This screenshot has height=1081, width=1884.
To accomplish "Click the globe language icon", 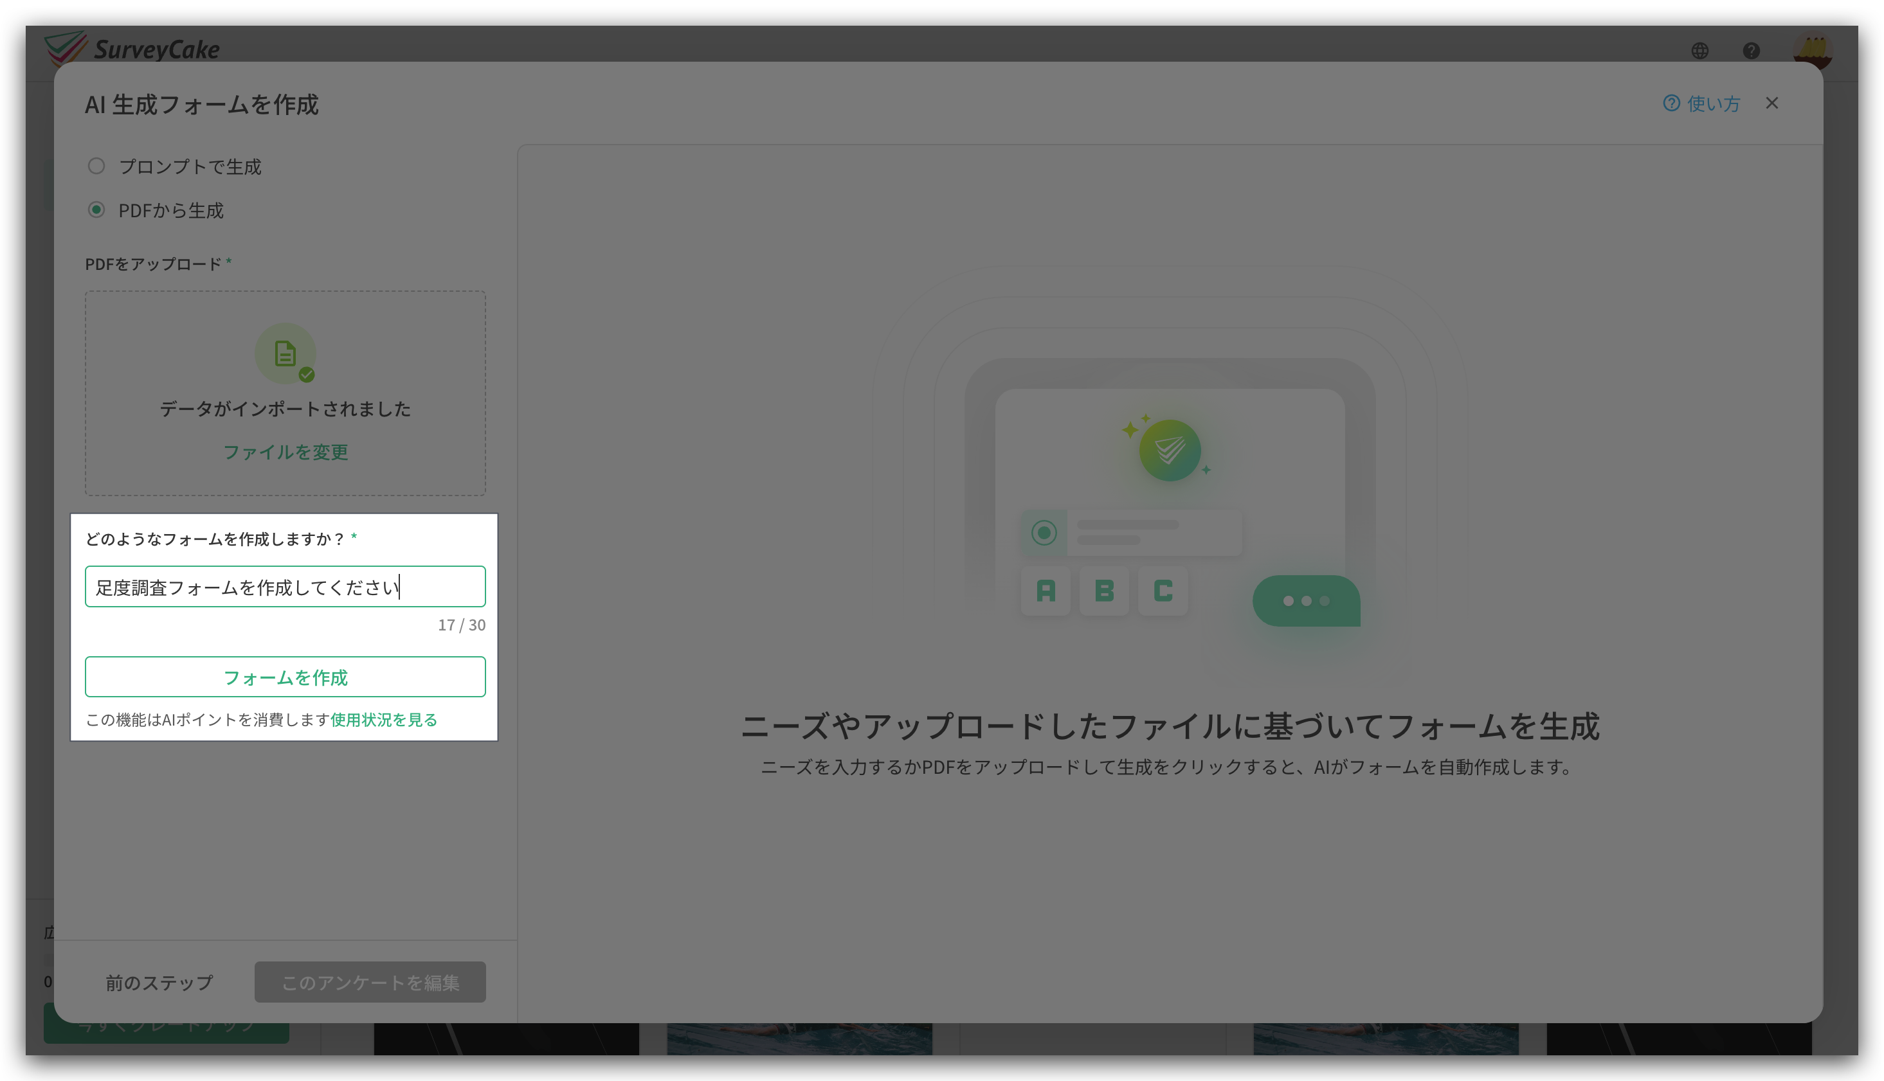I will tap(1700, 51).
